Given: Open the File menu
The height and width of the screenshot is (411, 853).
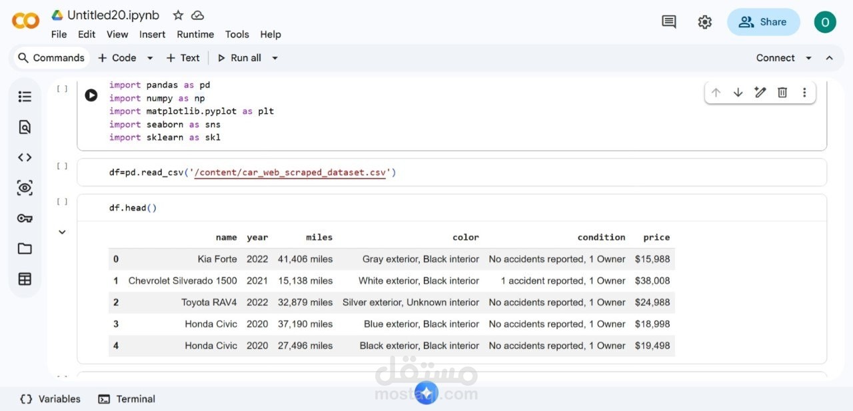Looking at the screenshot, I should (59, 35).
